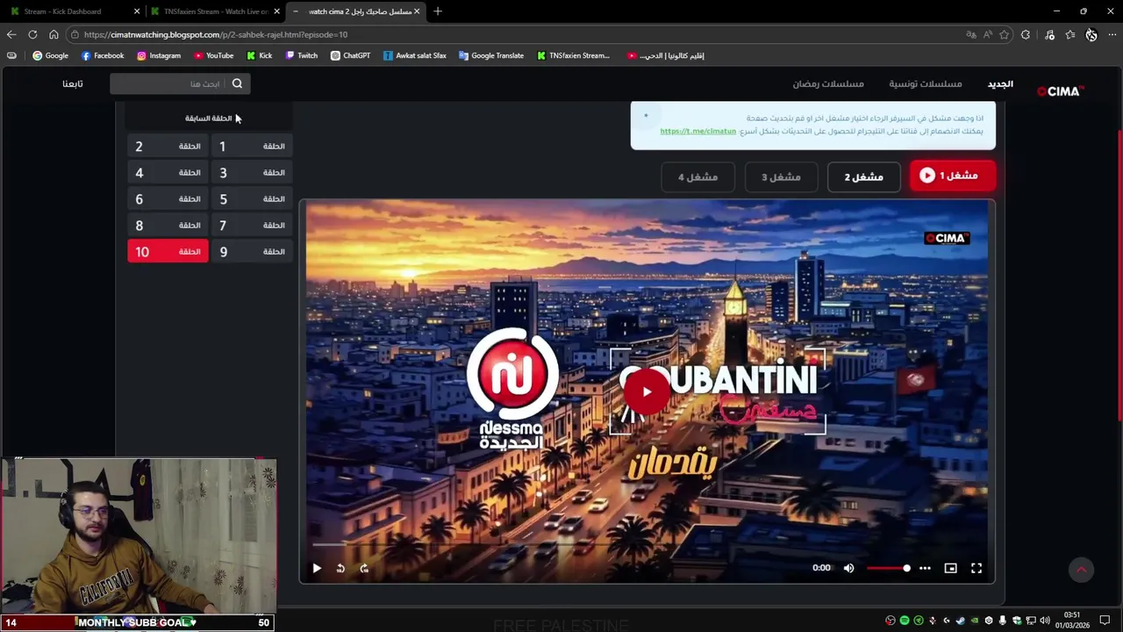1123x632 pixels.
Task: Activate the read aloud icon in address bar
Action: coord(988,34)
